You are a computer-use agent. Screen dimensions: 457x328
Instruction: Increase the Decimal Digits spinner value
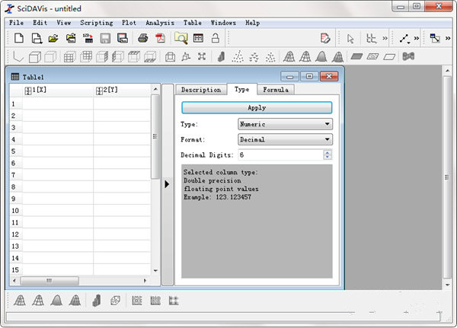click(328, 152)
